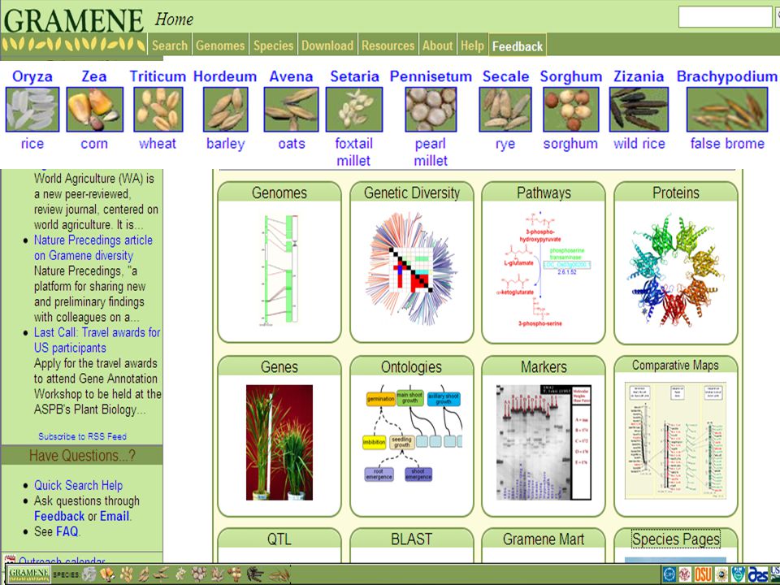This screenshot has width=780, height=585.
Task: Open the Comparative Maps image
Action: coord(675,440)
